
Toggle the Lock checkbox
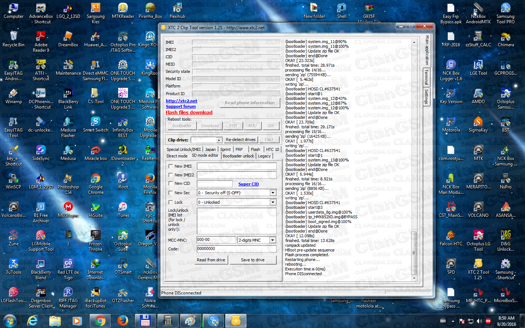pos(171,202)
